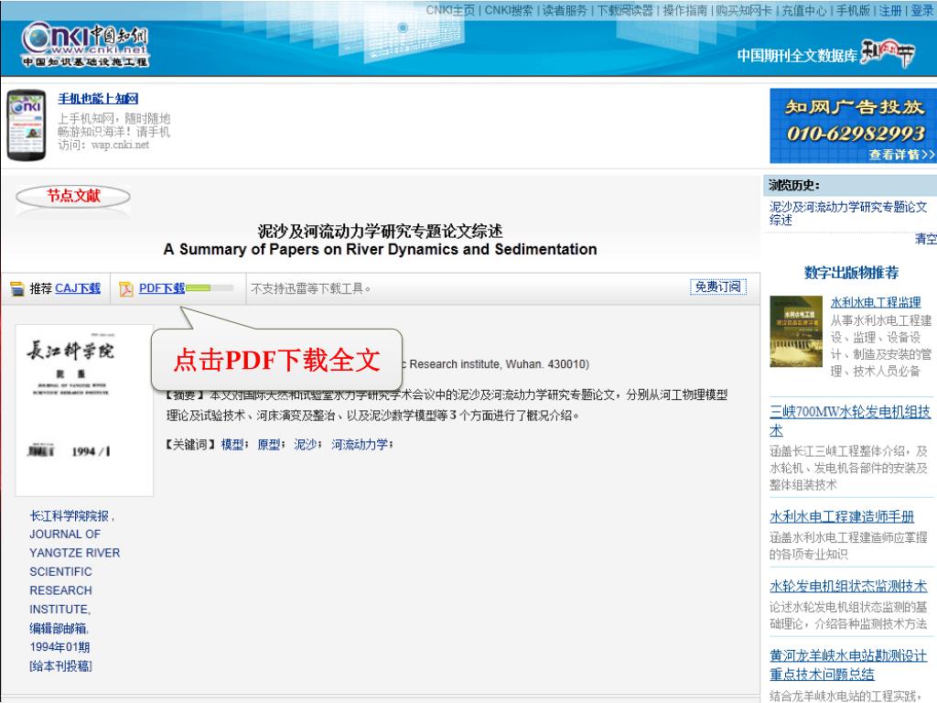Screen dimensions: 937x703
Task: Click the 免费订阅 button
Action: tap(717, 287)
